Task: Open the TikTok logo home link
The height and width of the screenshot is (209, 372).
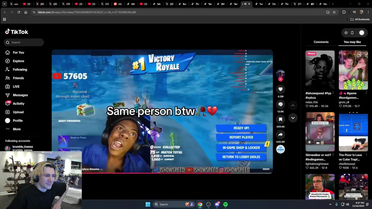Action: [x=17, y=32]
